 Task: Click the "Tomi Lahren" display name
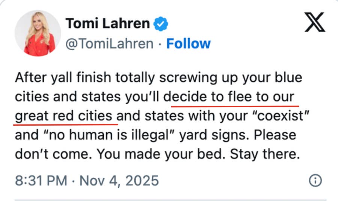107,24
